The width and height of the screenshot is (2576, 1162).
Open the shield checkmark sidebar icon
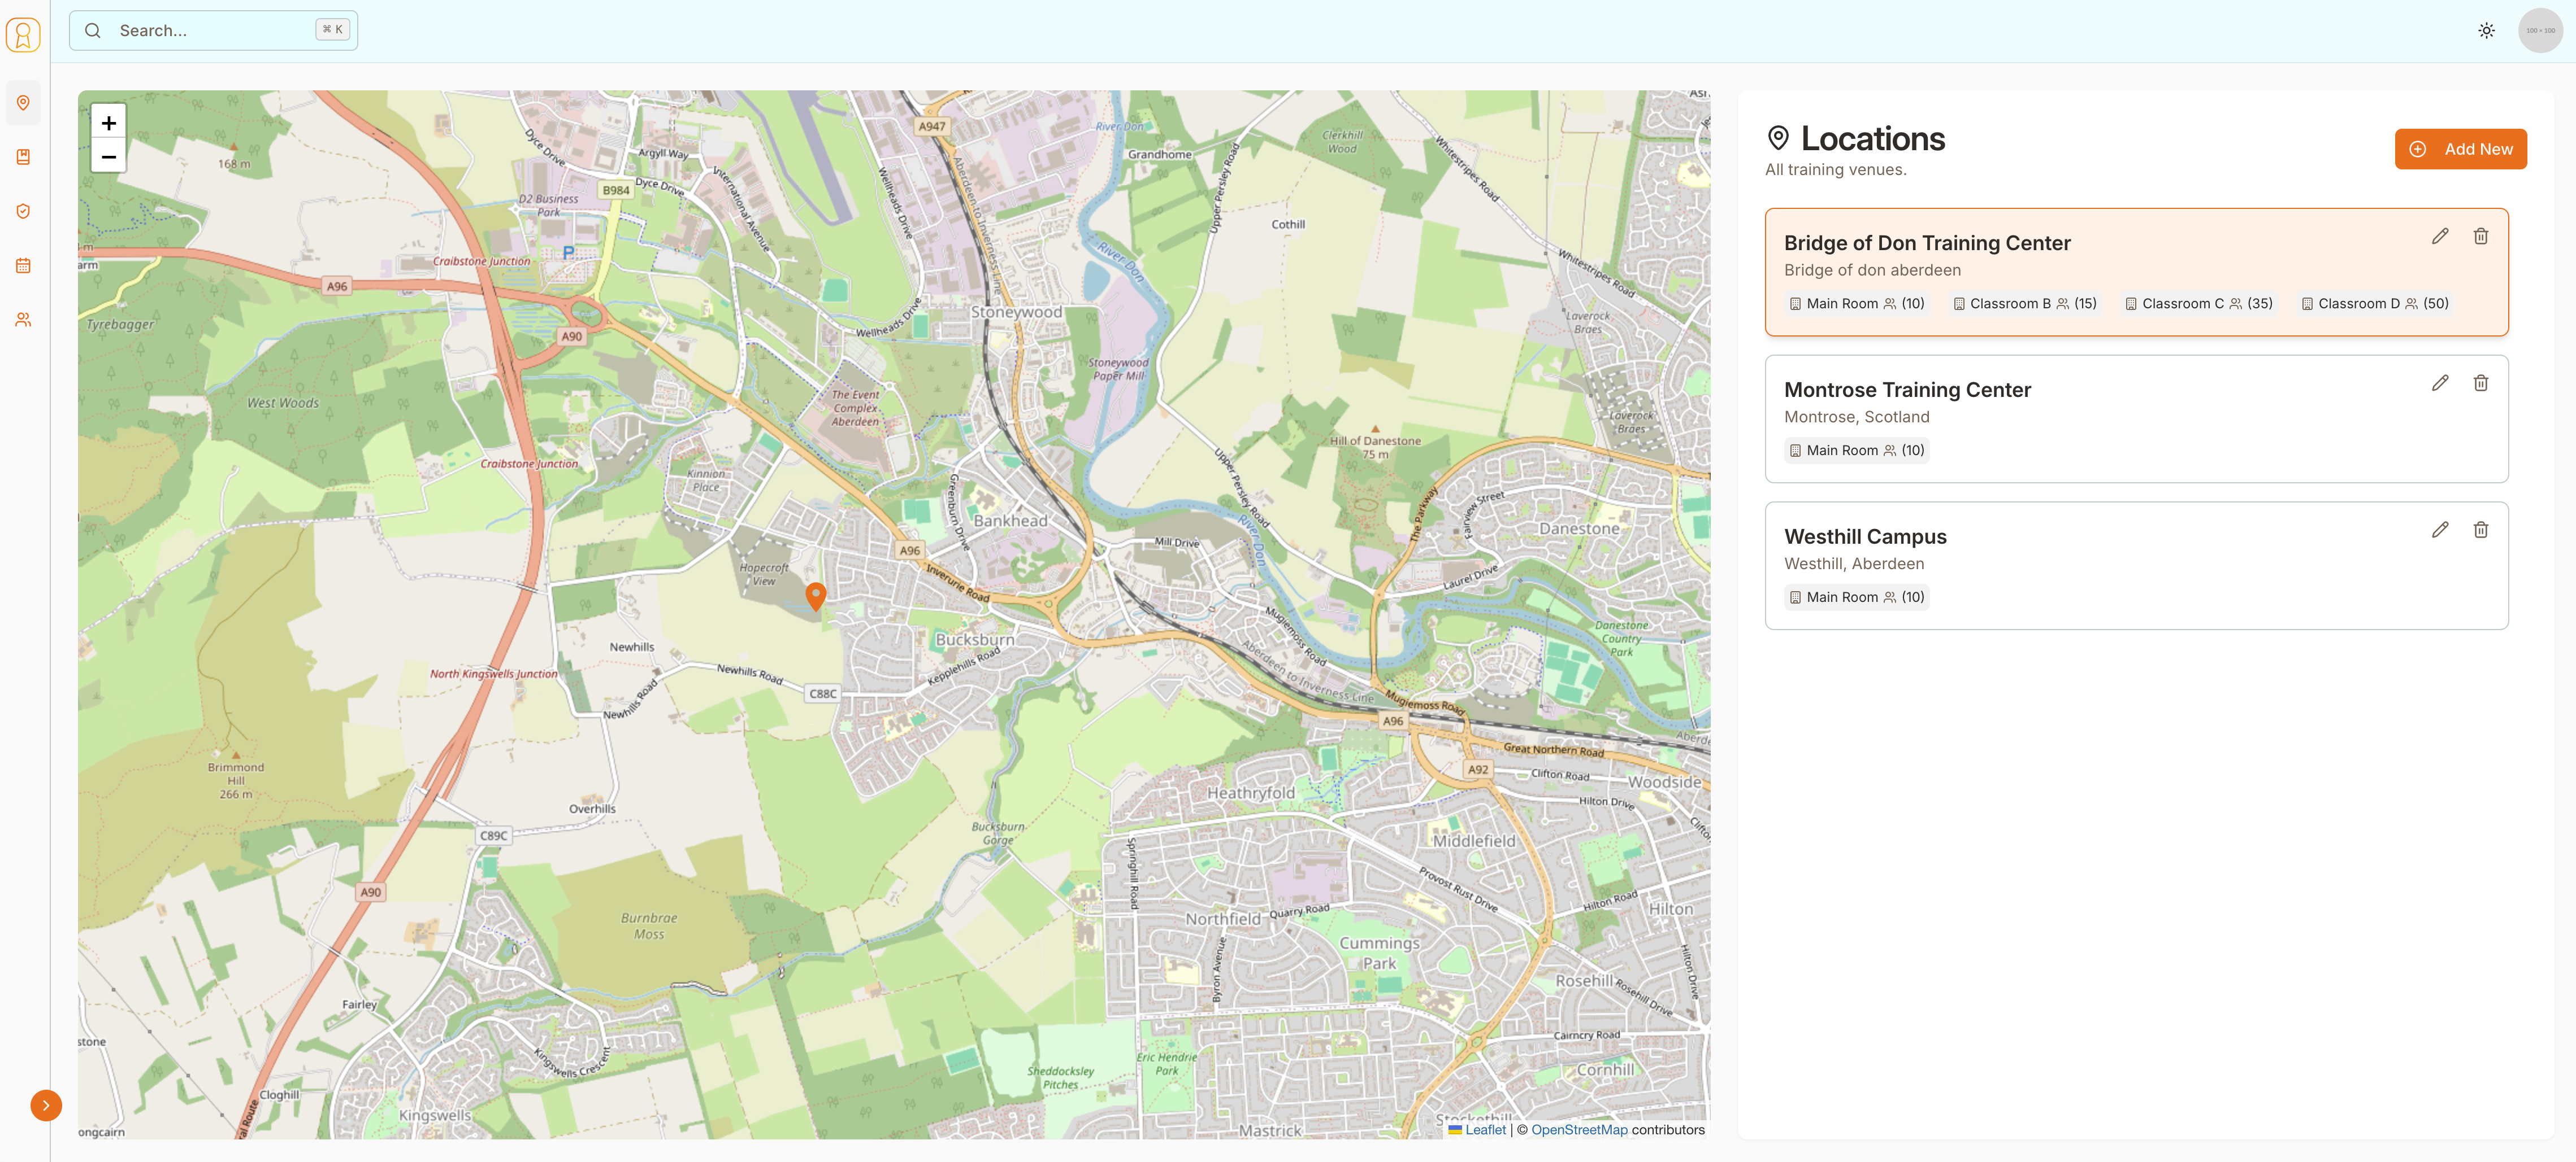coord(23,211)
